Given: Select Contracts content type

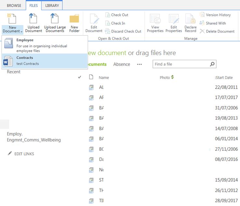Looking at the screenshot, I should click(45, 61).
